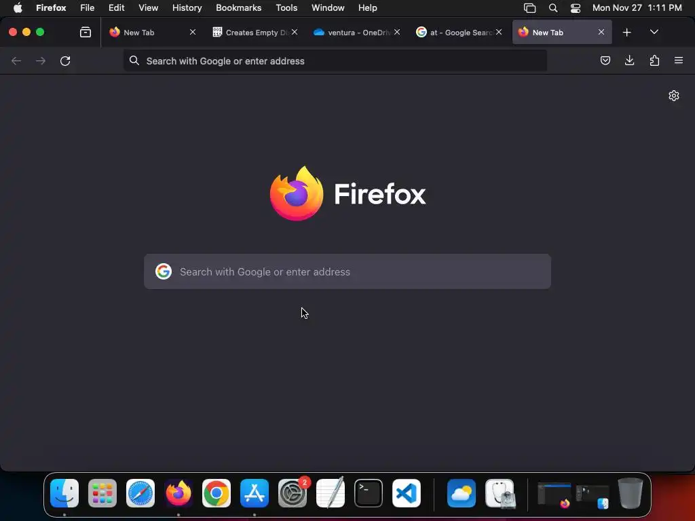Screen dimensions: 695x521
Task: Open the Help menu
Action: pos(367,7)
